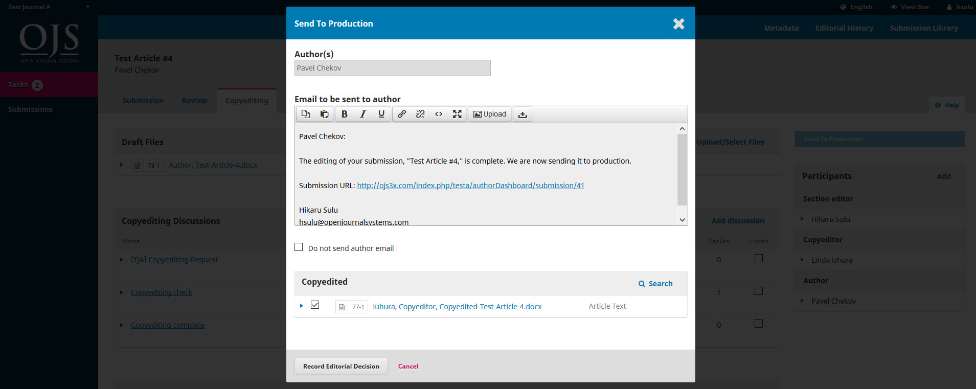The height and width of the screenshot is (389, 976).
Task: Toggle fullscreen editor mode icon
Action: (457, 114)
